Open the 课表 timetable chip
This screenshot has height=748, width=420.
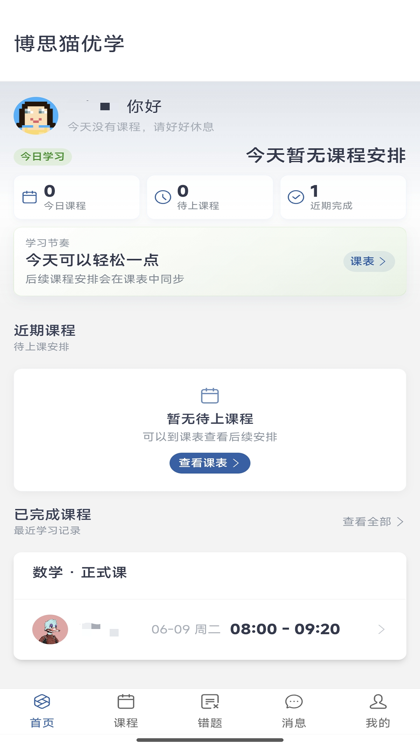pyautogui.click(x=369, y=261)
